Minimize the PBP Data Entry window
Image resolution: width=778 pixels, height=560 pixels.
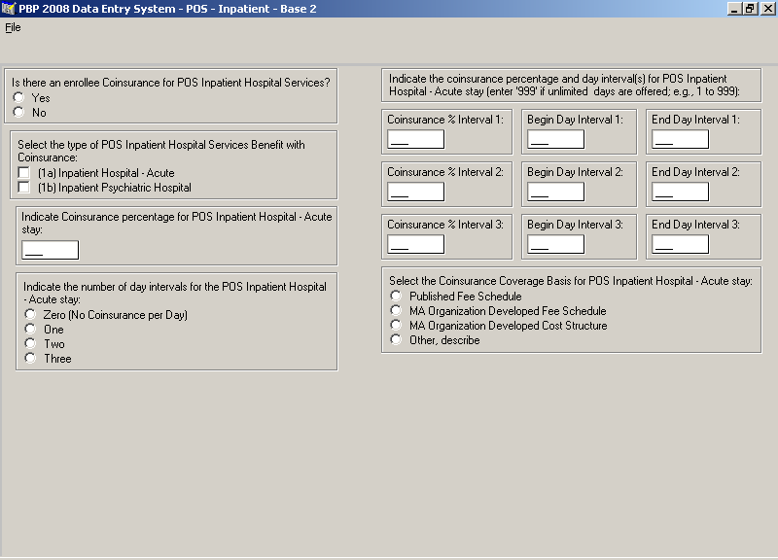[734, 9]
